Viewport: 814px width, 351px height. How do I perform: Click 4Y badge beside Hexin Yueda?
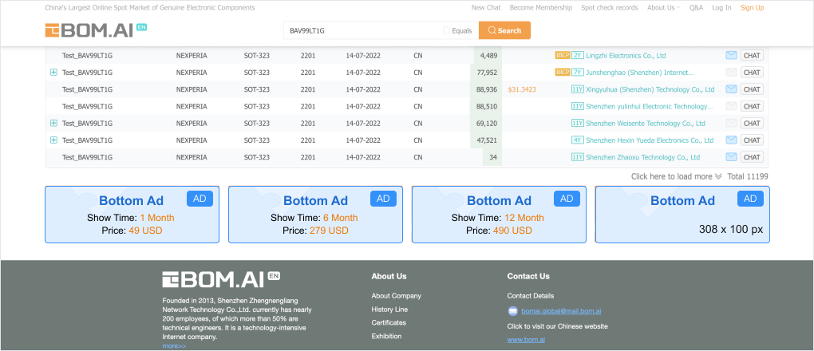pos(578,140)
